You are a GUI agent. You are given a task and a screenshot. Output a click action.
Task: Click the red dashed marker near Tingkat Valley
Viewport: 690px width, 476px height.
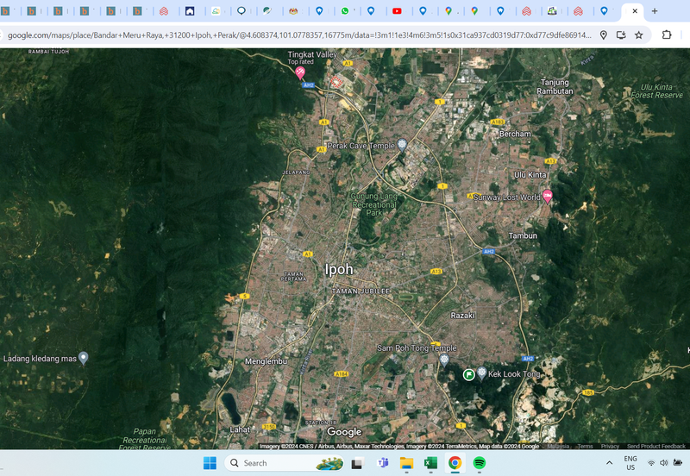(x=336, y=82)
